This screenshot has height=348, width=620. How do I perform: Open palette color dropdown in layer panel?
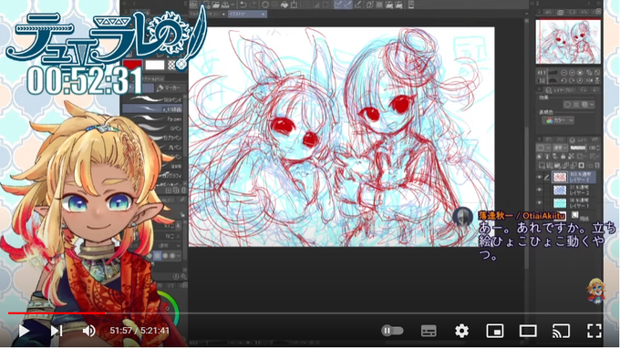[542, 148]
